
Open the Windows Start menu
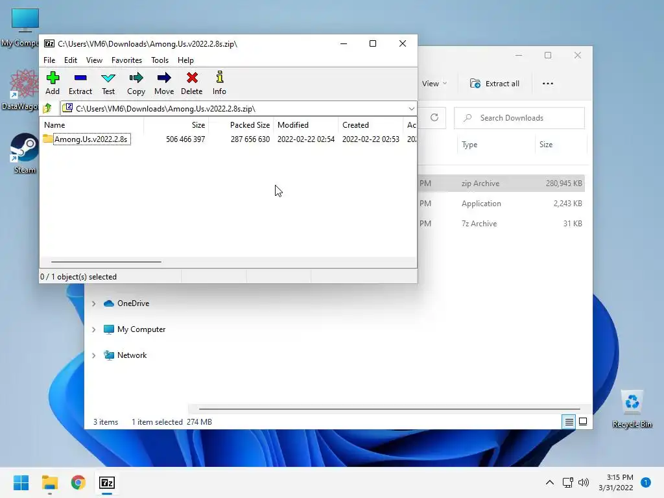(x=21, y=482)
